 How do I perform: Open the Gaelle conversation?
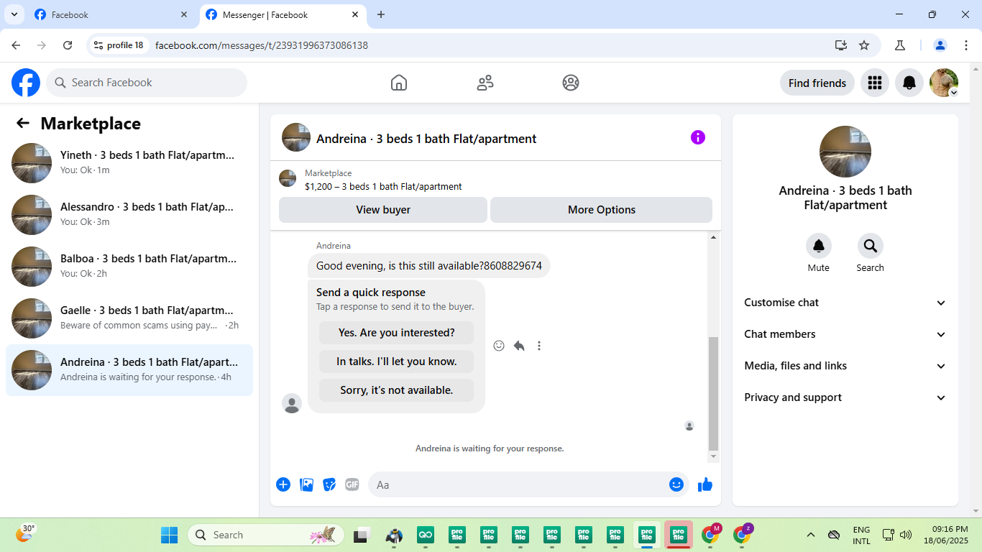[129, 318]
